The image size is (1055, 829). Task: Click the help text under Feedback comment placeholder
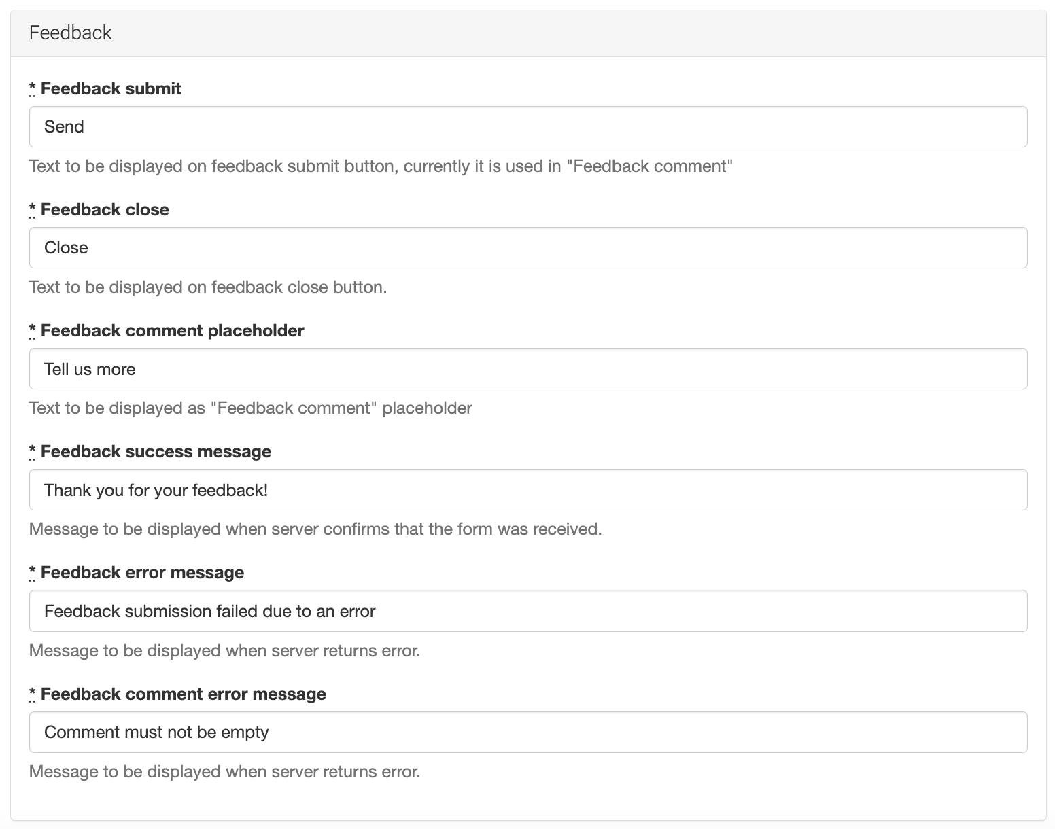point(250,408)
